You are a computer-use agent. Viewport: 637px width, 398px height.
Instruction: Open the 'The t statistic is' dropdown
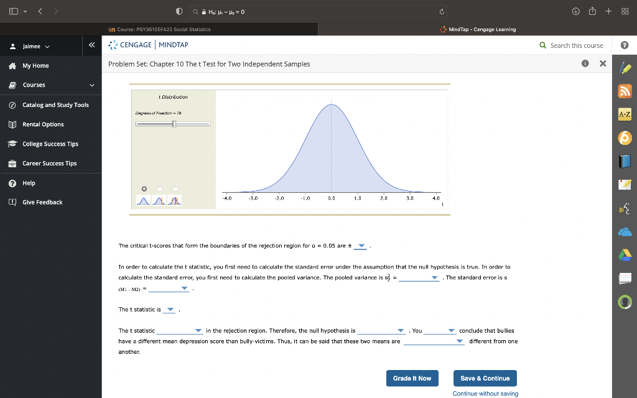coord(169,310)
